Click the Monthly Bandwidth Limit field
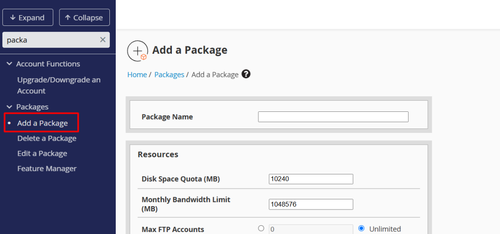 (311, 204)
